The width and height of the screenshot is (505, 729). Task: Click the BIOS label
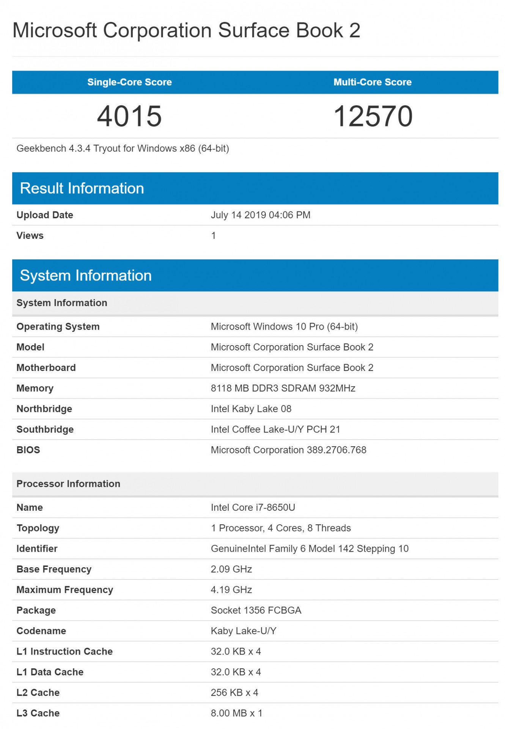click(28, 450)
